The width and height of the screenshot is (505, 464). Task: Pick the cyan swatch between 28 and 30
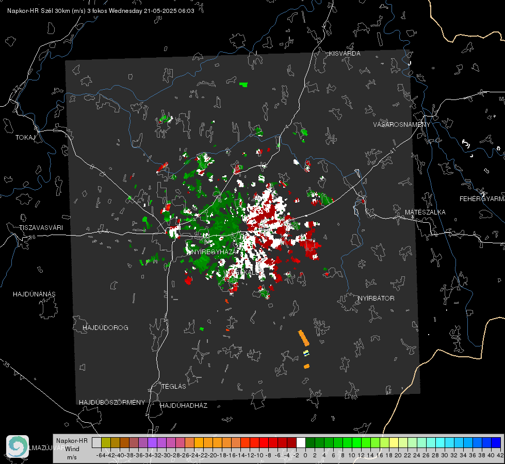click(441, 442)
